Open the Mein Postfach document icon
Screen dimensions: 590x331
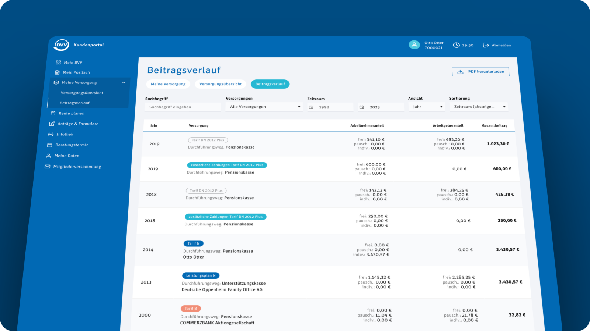click(x=57, y=72)
